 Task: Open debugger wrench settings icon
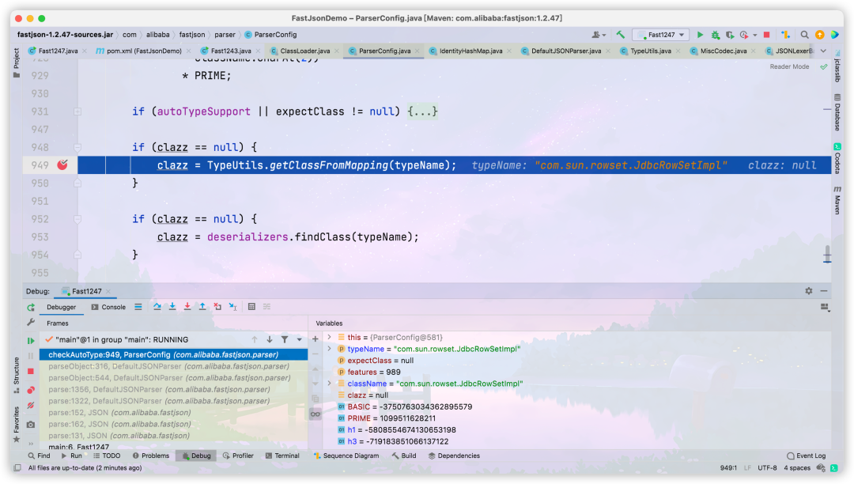coord(31,323)
